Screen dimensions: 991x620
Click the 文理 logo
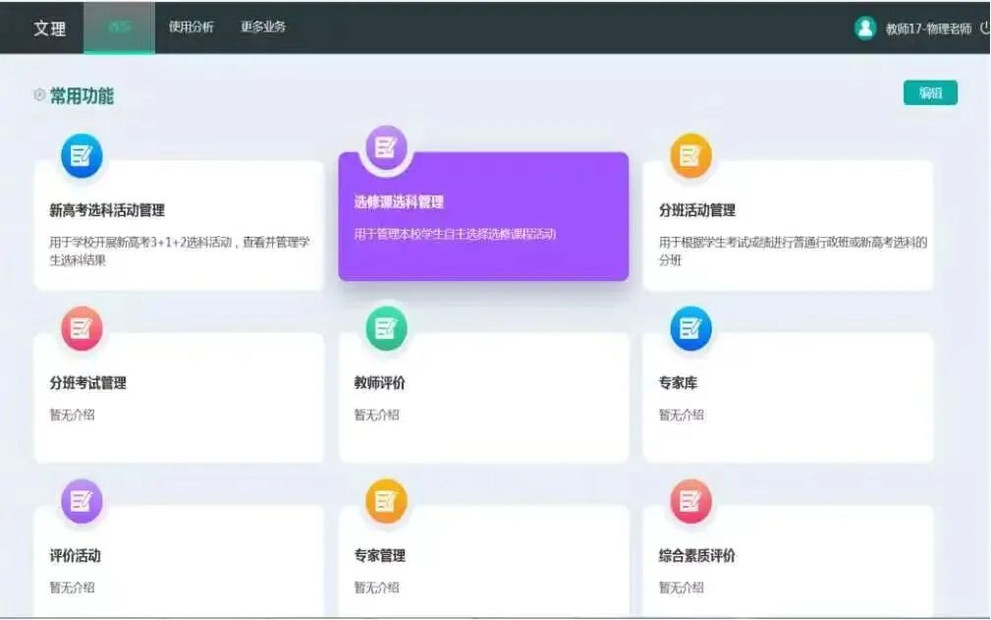tap(47, 27)
